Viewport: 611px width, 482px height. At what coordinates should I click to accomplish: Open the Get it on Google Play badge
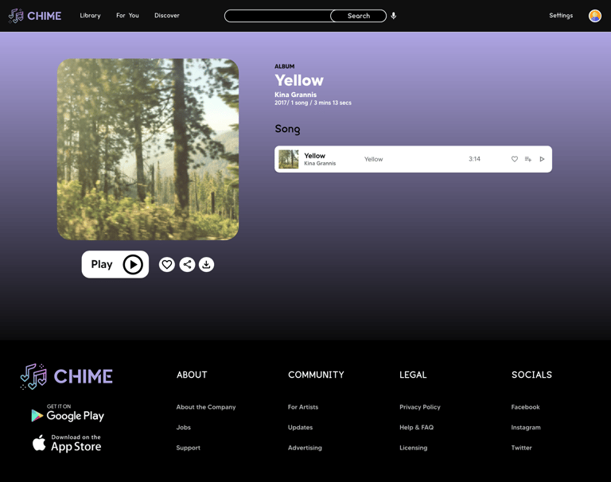(x=68, y=414)
